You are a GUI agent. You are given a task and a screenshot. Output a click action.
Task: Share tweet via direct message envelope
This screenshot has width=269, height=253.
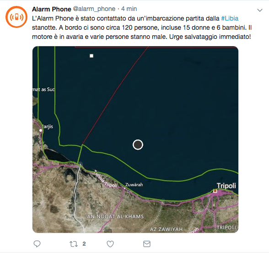pyautogui.click(x=147, y=244)
